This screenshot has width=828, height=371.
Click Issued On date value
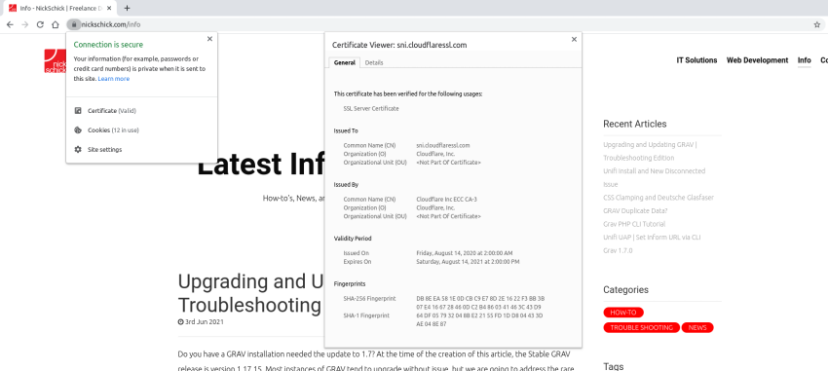[464, 253]
